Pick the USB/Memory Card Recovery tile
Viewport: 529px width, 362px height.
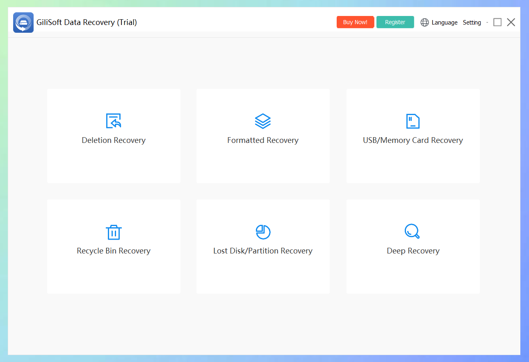413,136
